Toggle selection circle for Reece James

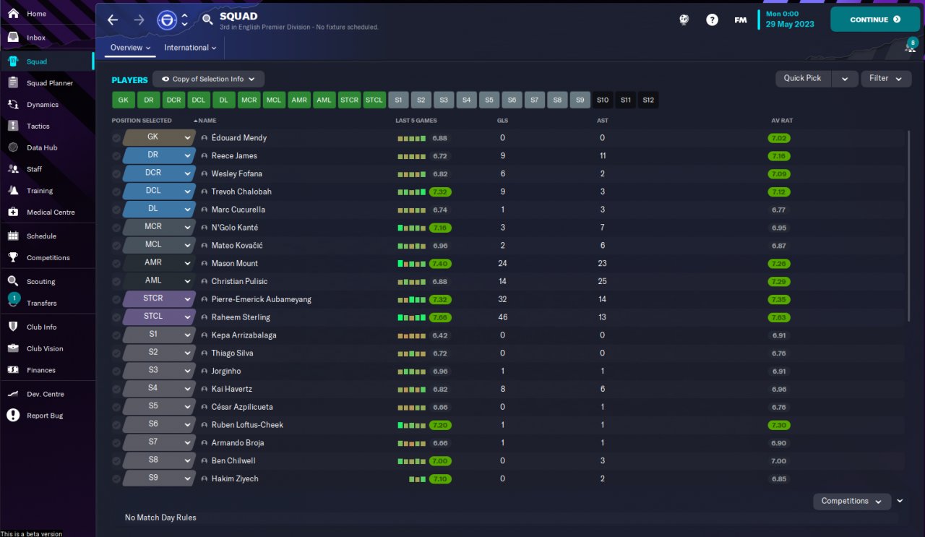click(x=116, y=156)
